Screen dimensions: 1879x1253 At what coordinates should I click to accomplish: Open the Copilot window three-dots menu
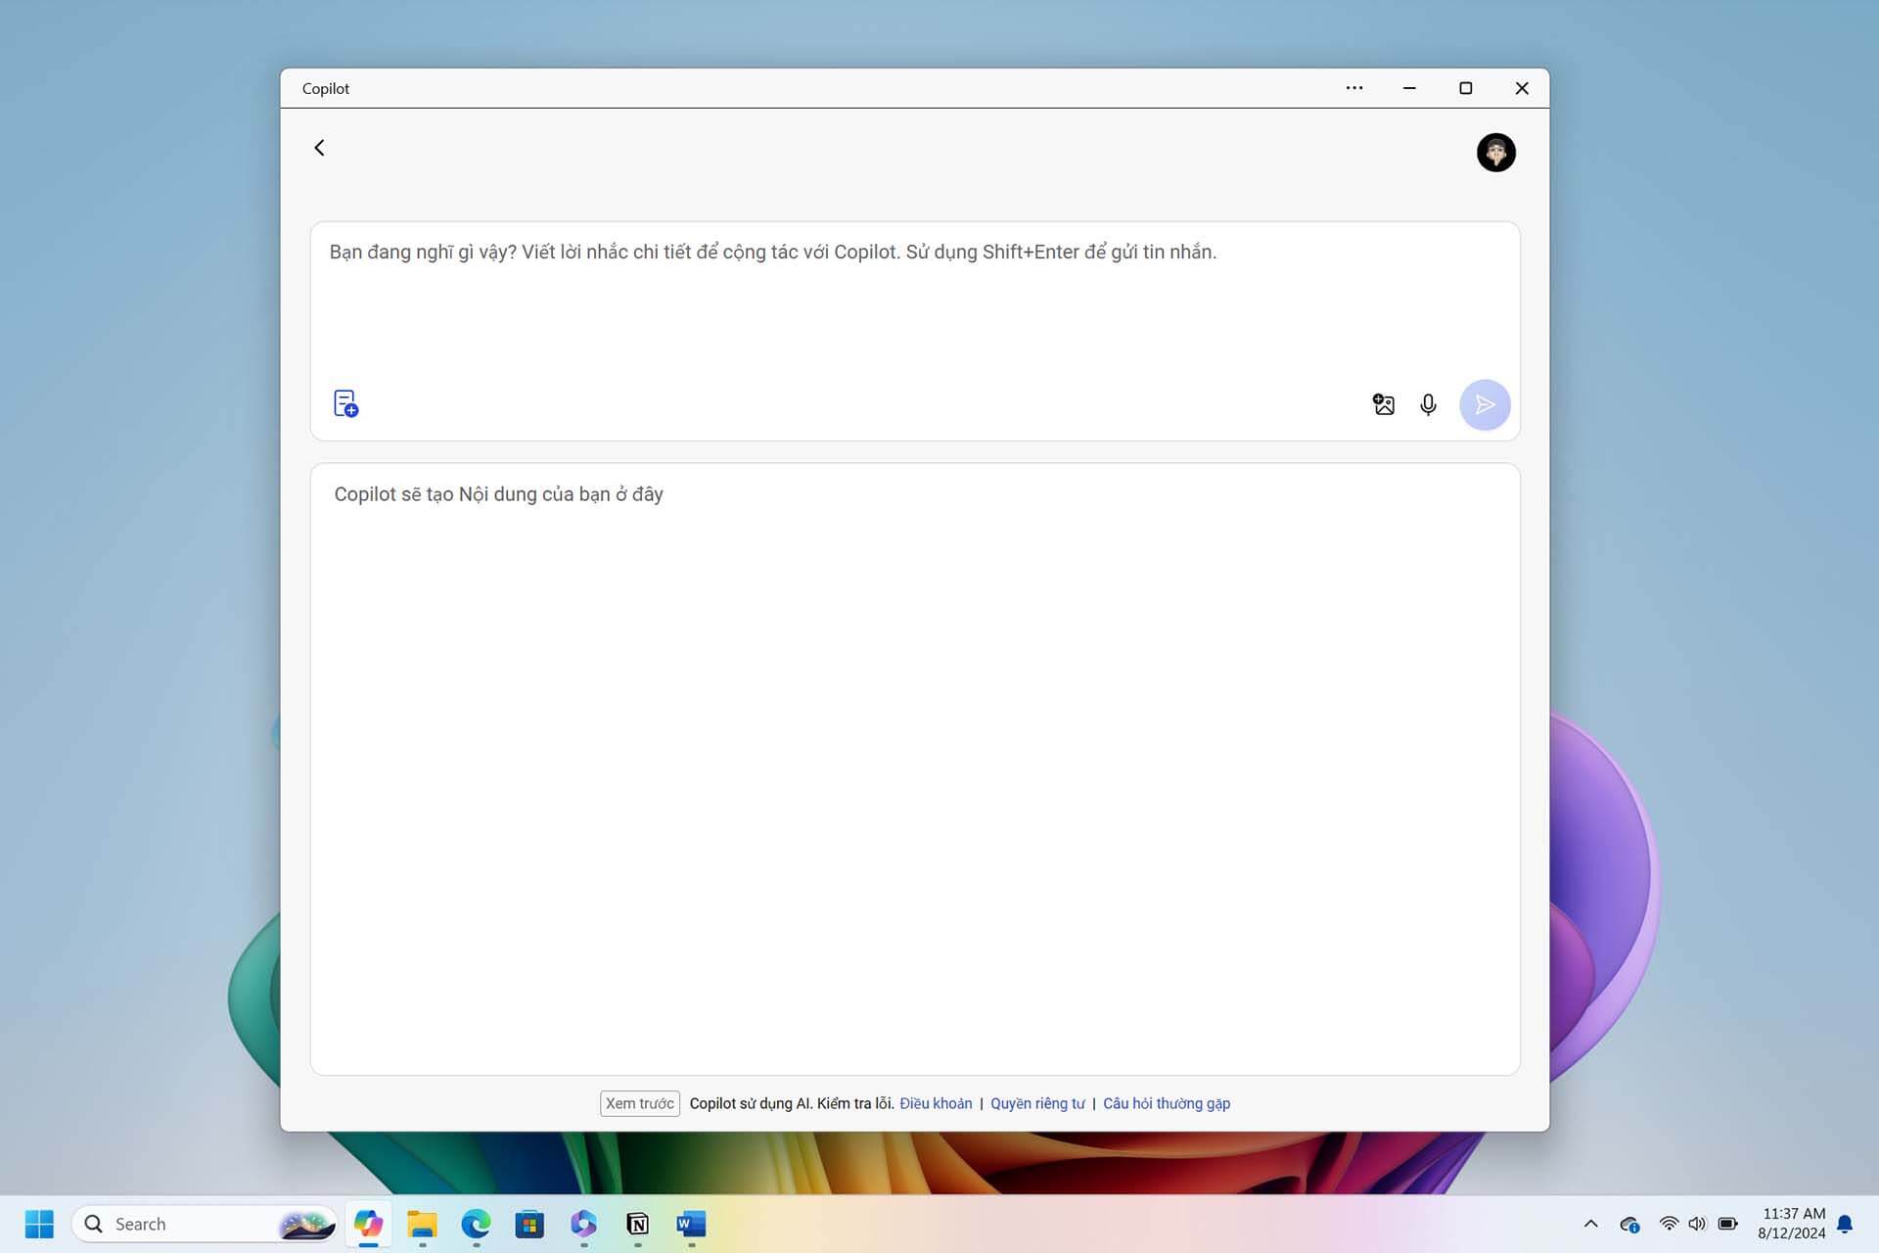point(1354,88)
